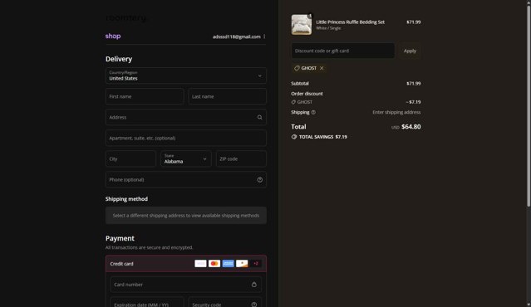531x307 pixels.
Task: Click the bedding set product thumbnail
Action: coord(302,25)
